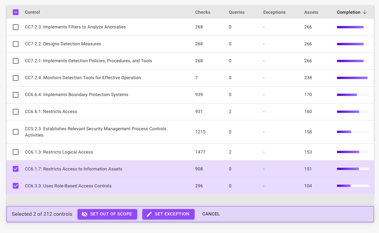Click the 1477 checks value
379x233 pixels.
[x=200, y=152]
